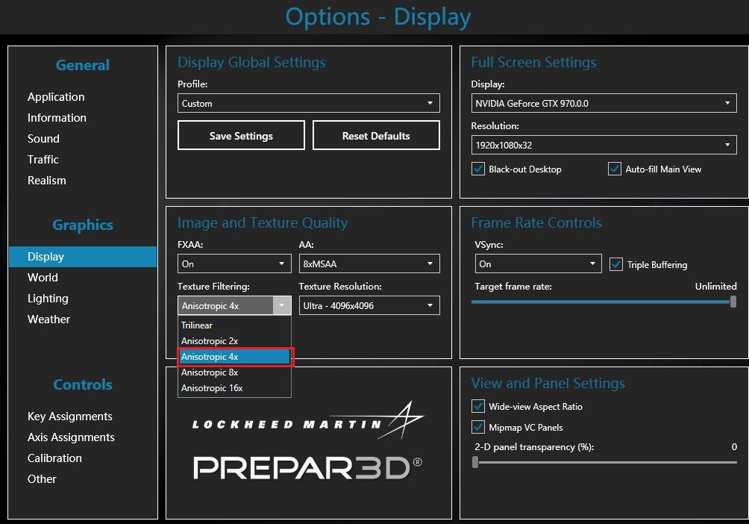
Task: Disable Mipmap VC Panels checkbox
Action: coord(479,428)
